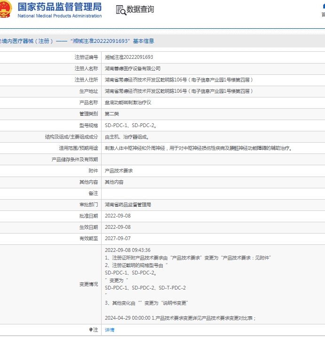Click the expiry date 2027-09-07
Viewport: 325px width, 339px height.
[118, 238]
